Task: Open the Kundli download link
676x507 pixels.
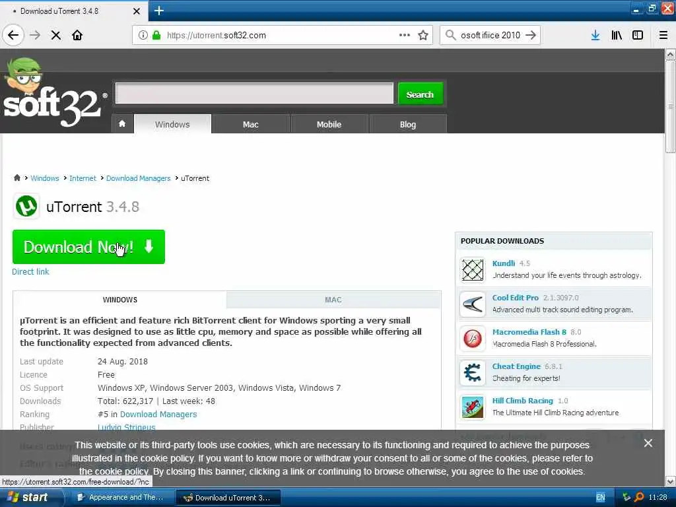Action: 504,263
